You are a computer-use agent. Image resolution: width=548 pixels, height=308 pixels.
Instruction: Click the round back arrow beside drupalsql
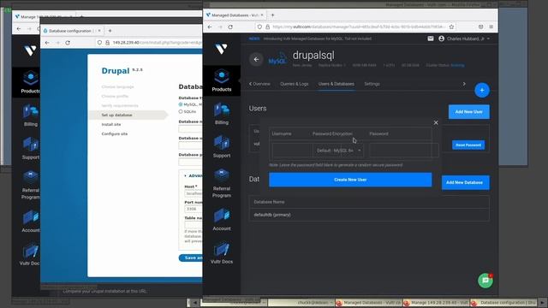(x=256, y=59)
